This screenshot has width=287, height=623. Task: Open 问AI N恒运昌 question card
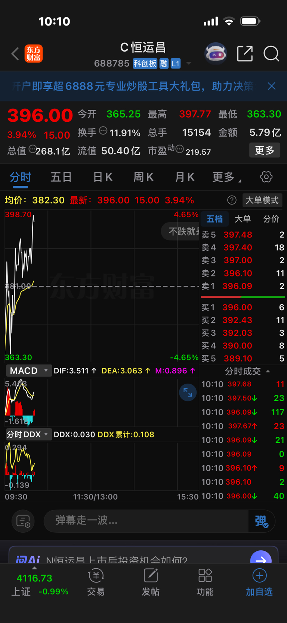[x=143, y=555]
